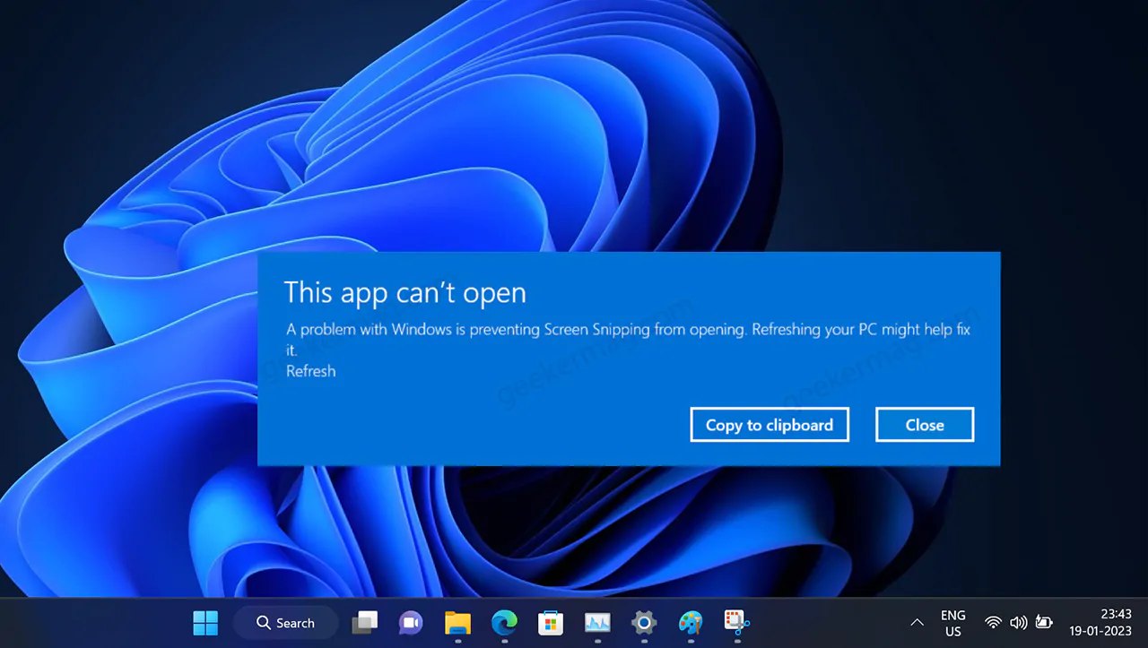The width and height of the screenshot is (1148, 648).
Task: Expand the hidden system tray icons chevron
Action: tap(917, 622)
